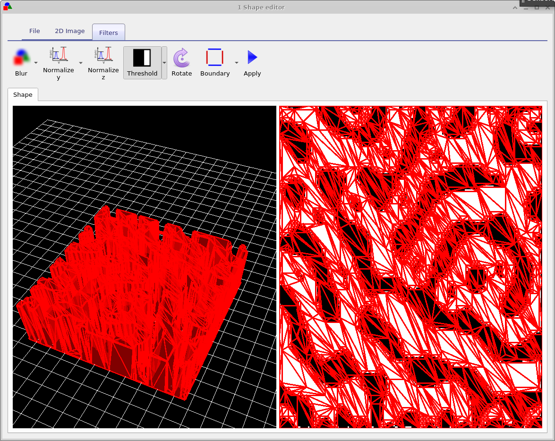The image size is (555, 441).
Task: Switch to the 2D Image tab
Action: click(70, 31)
